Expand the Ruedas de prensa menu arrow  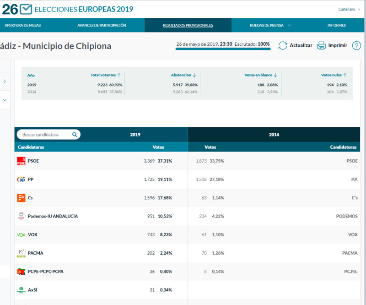click(289, 25)
